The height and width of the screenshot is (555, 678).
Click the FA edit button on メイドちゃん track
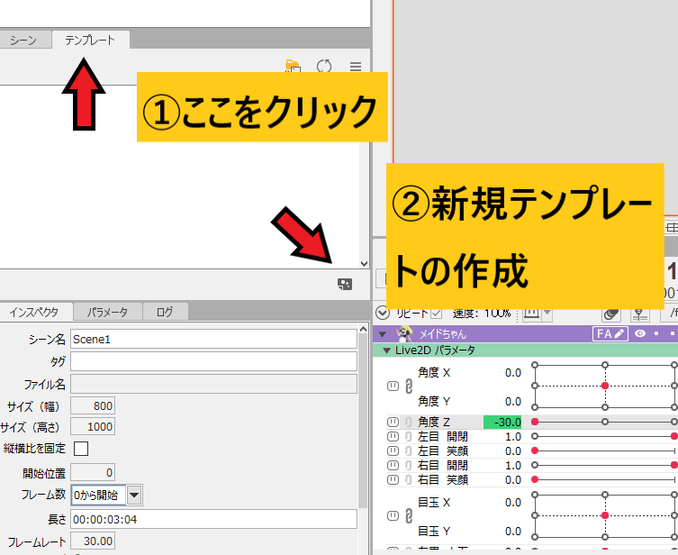coord(610,333)
